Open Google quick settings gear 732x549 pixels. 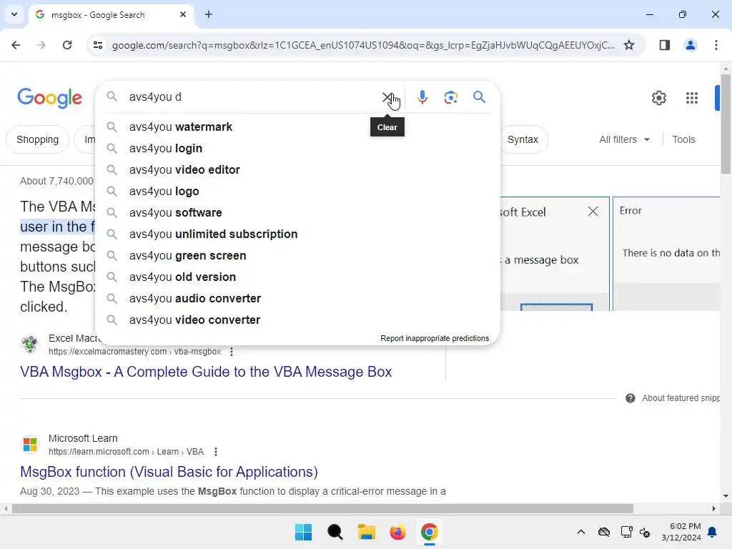(x=658, y=98)
